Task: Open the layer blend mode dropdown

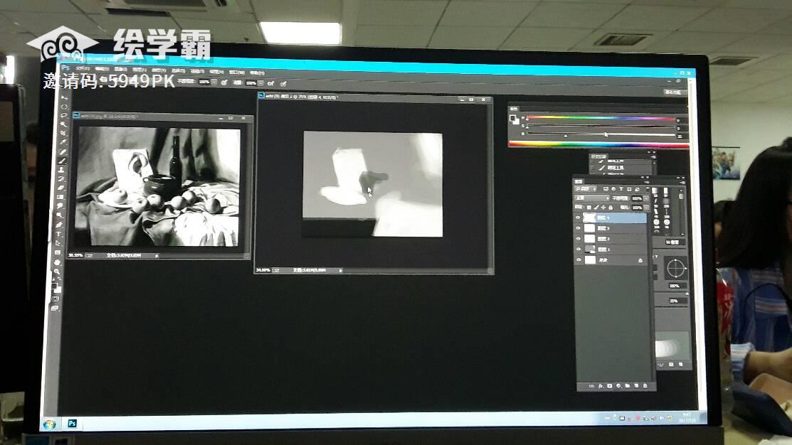Action: [592, 198]
